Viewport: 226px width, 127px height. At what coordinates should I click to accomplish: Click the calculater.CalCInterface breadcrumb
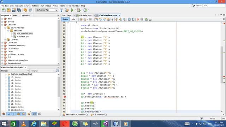tap(76, 115)
